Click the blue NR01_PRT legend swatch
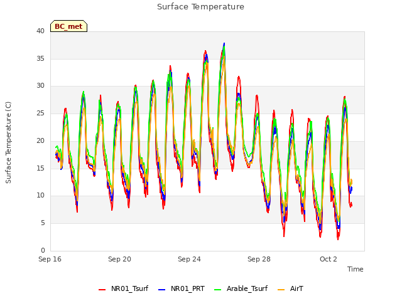Screen dimensions: 402x301 [x=162, y=290]
